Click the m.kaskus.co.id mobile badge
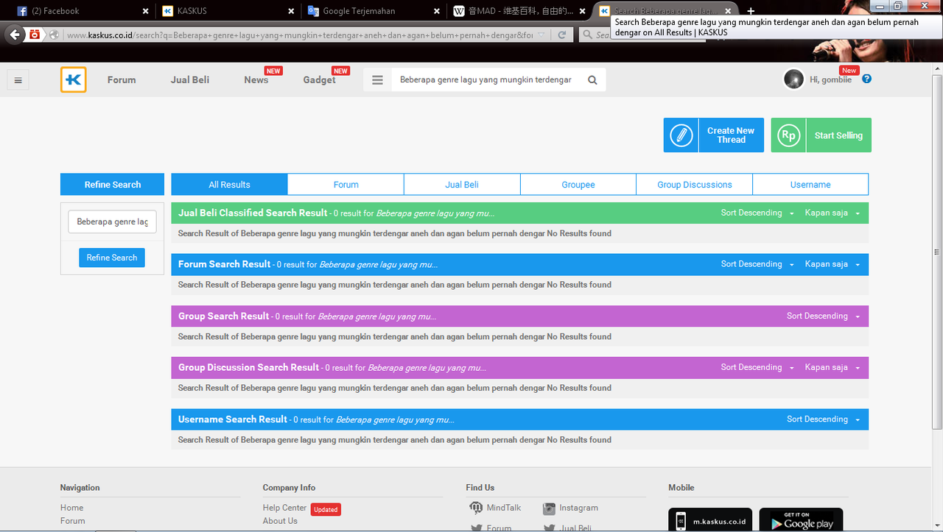 click(x=710, y=520)
